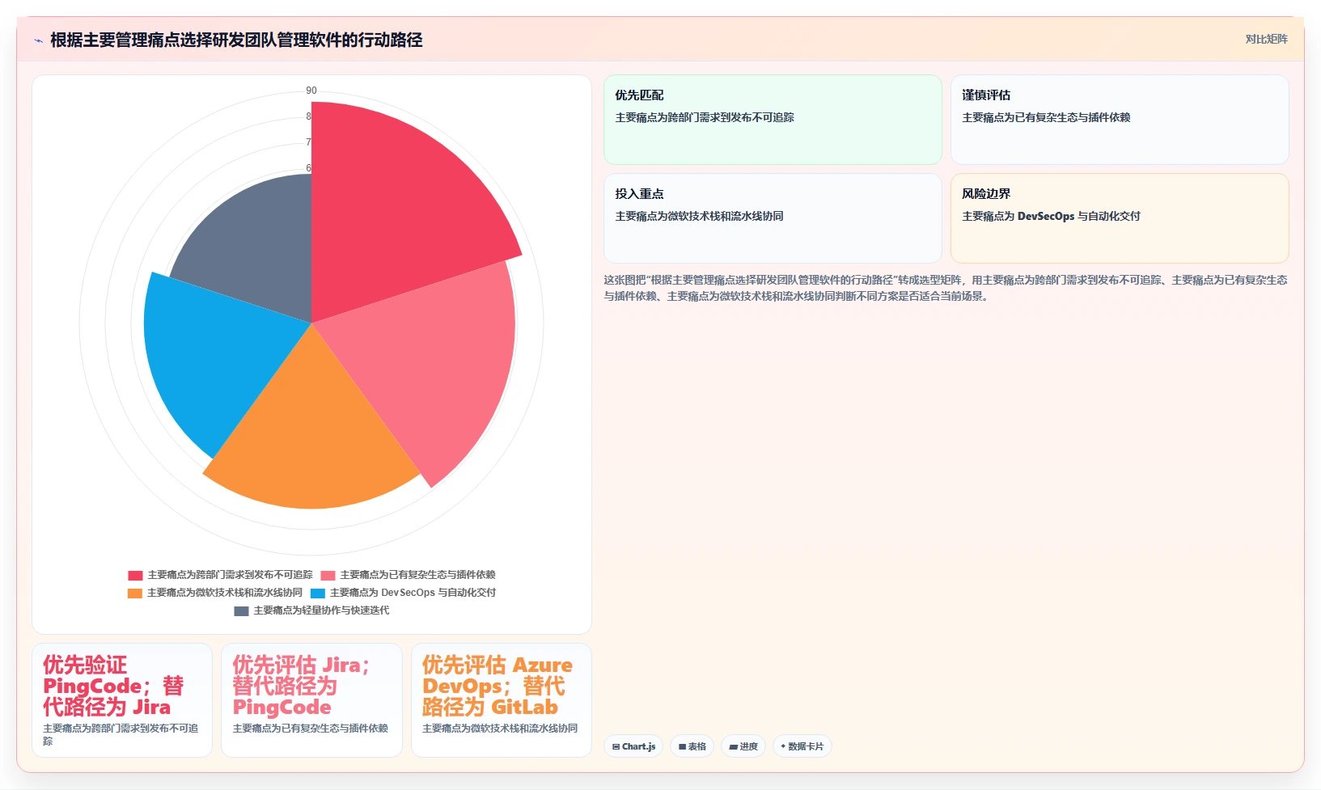1321x790 pixels.
Task: Click the 优先评估 Azure DevOps 替代路径为 GitLab card
Action: [502, 700]
